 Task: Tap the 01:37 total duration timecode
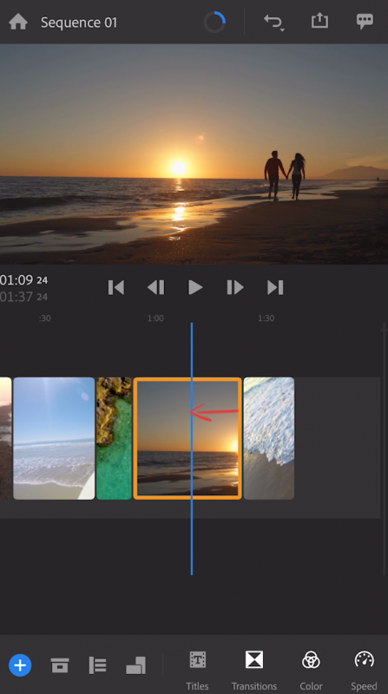pyautogui.click(x=24, y=297)
